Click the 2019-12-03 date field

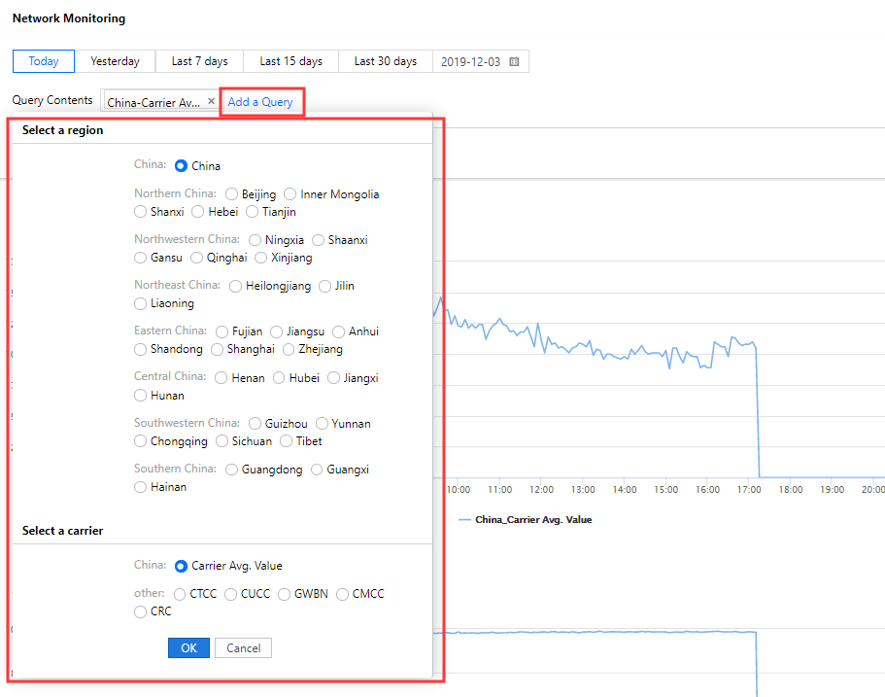(x=471, y=61)
